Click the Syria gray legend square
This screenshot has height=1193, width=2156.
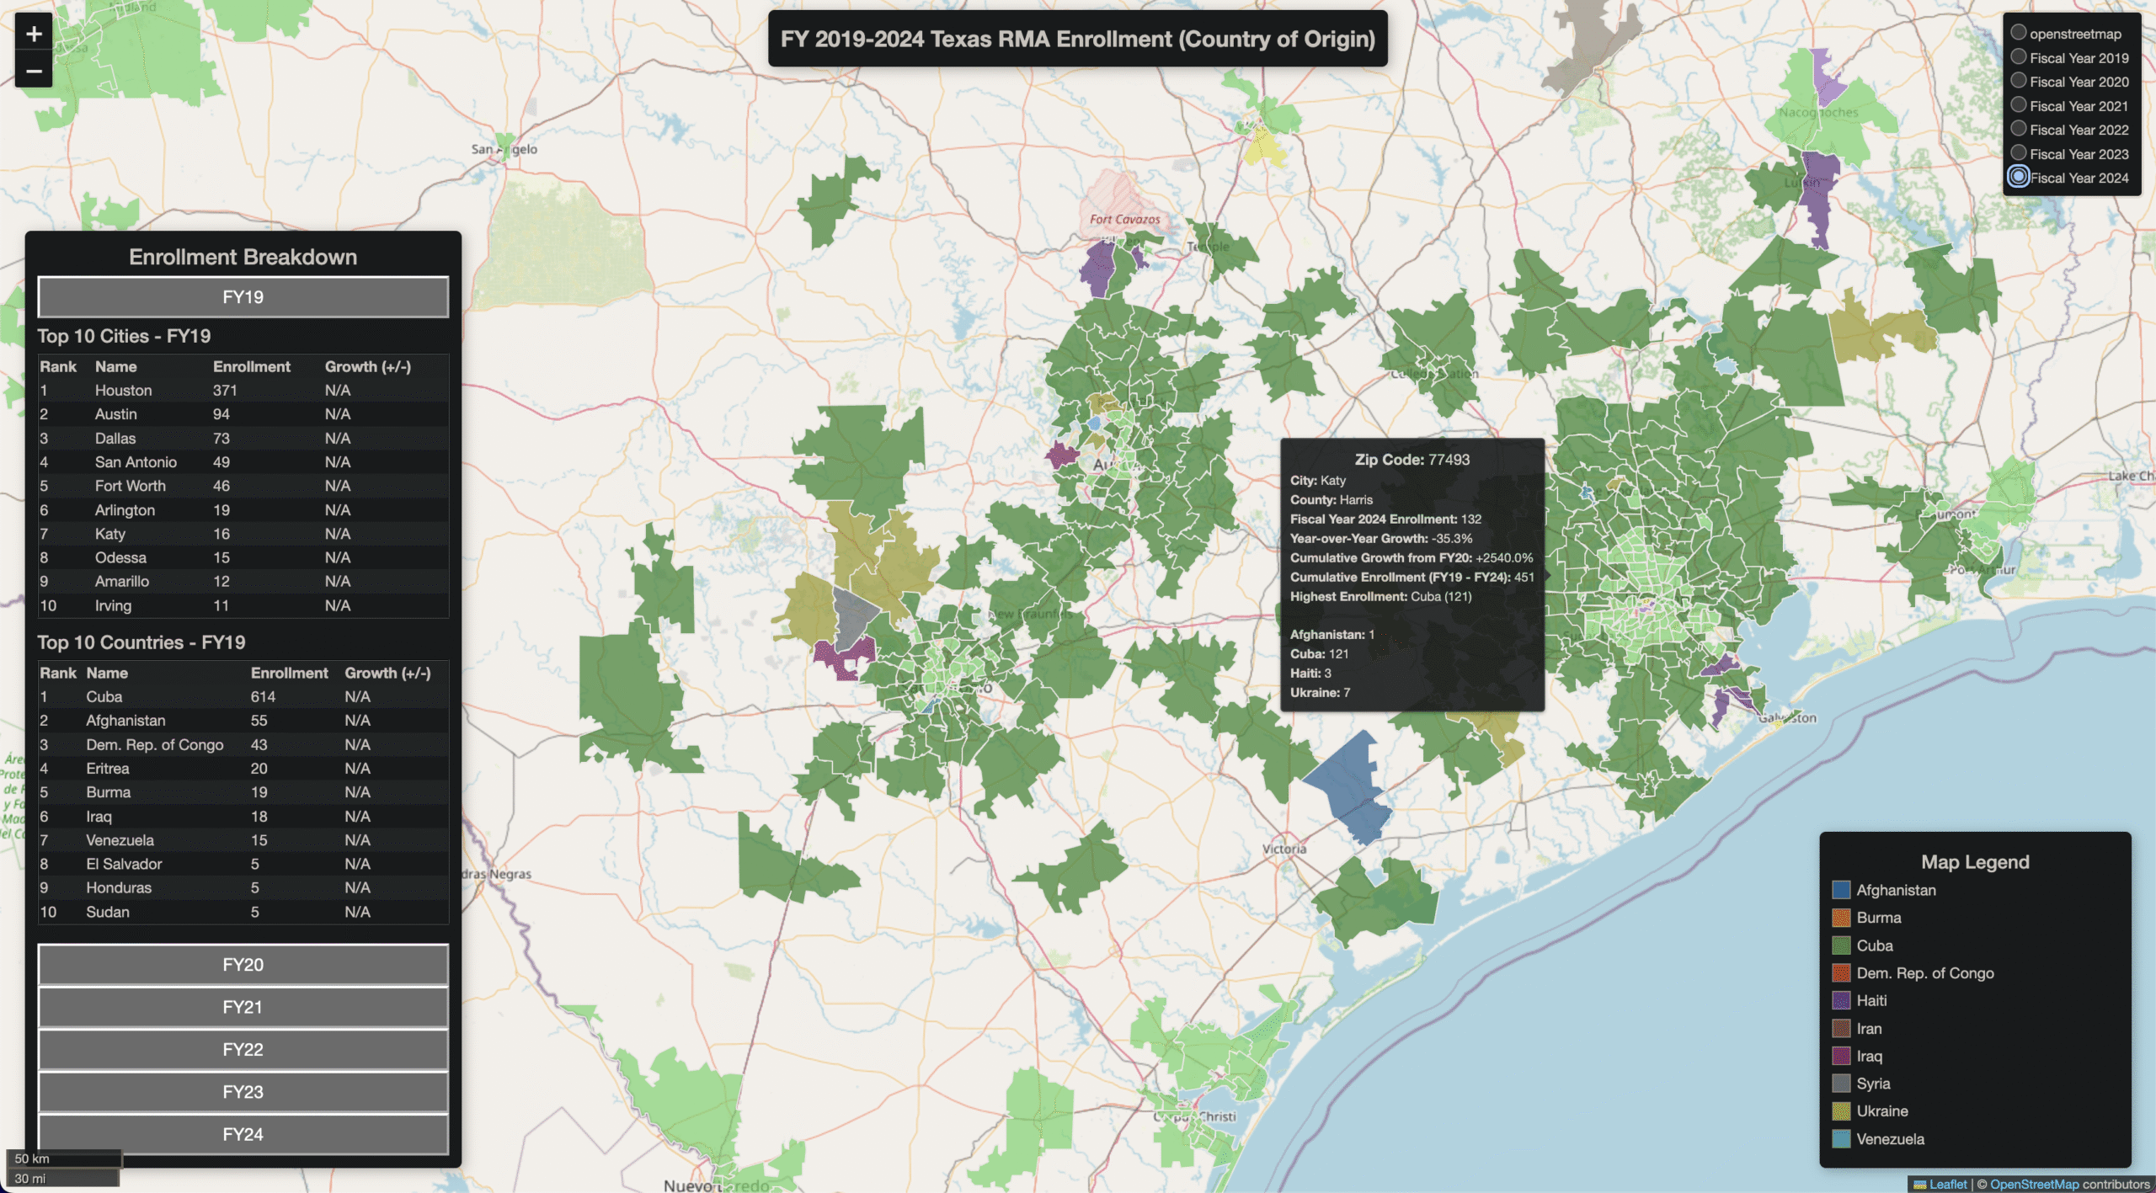(1841, 1084)
